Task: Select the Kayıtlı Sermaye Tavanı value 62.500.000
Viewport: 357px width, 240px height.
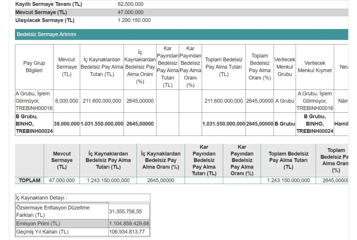Action: click(x=131, y=4)
